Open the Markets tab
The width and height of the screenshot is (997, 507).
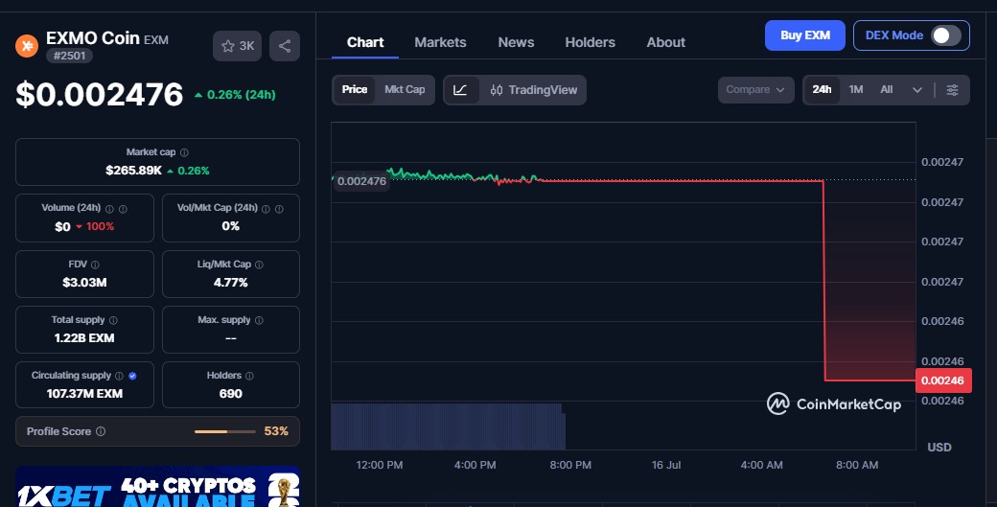(440, 42)
